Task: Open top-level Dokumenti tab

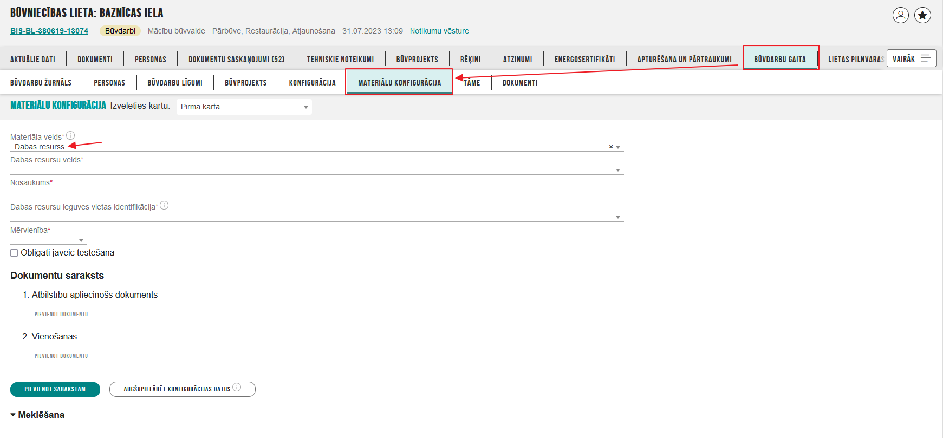Action: (x=95, y=59)
